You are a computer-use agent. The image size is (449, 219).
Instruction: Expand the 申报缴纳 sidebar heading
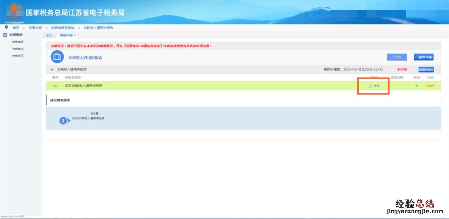point(16,35)
